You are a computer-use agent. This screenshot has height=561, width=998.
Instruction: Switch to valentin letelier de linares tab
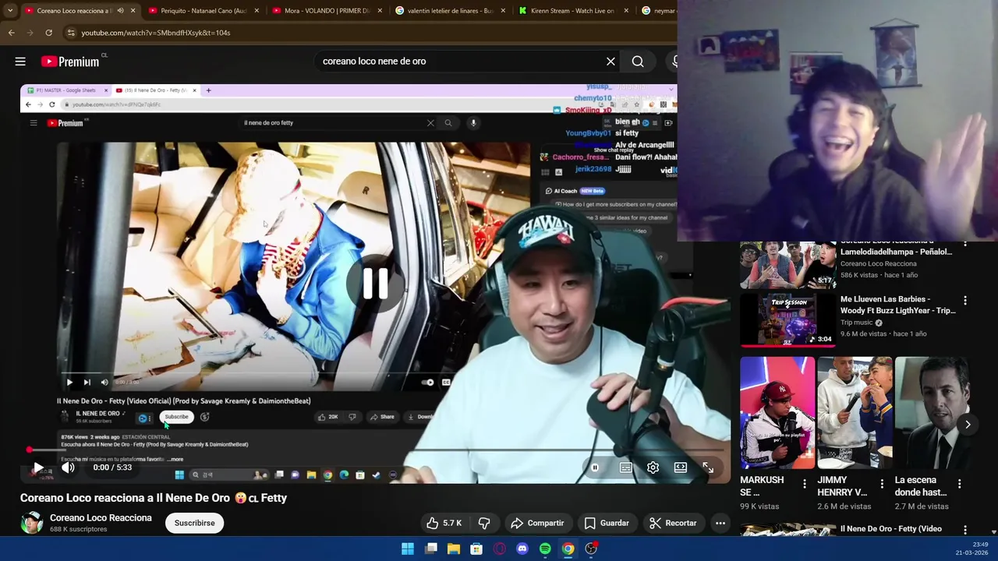click(451, 11)
